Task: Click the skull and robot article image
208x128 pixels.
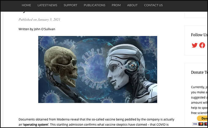Action: [98, 69]
